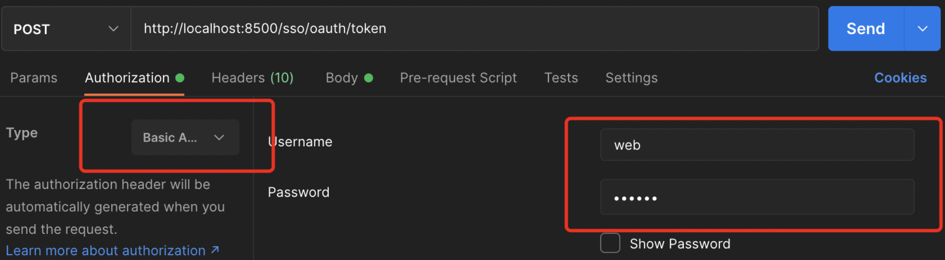
Task: Open the Cookies link
Action: [x=901, y=78]
